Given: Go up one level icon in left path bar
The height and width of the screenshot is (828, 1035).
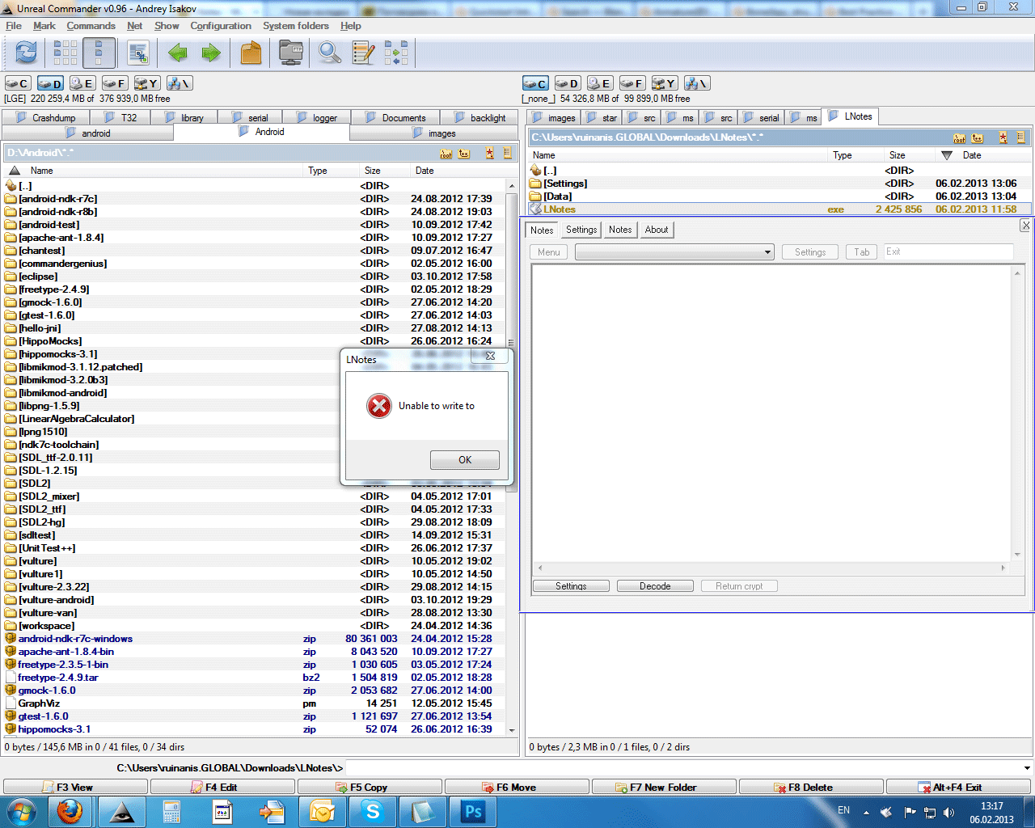Looking at the screenshot, I should (x=464, y=153).
